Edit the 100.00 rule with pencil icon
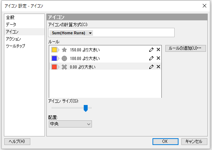The image size is (212, 150). (151, 58)
